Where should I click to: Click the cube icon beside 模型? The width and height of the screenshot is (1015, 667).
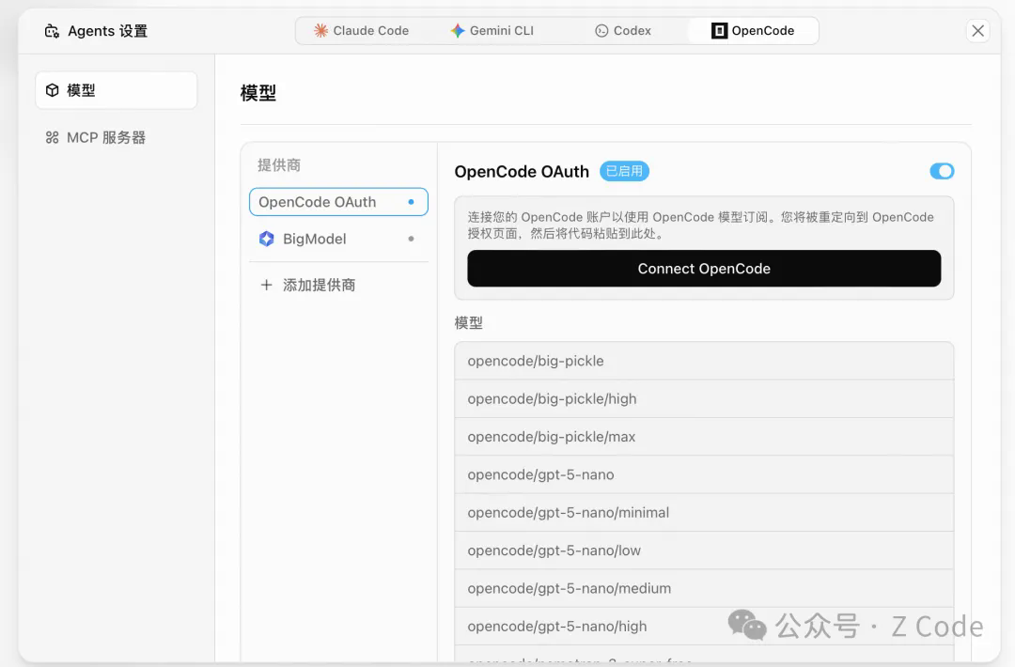pyautogui.click(x=53, y=90)
